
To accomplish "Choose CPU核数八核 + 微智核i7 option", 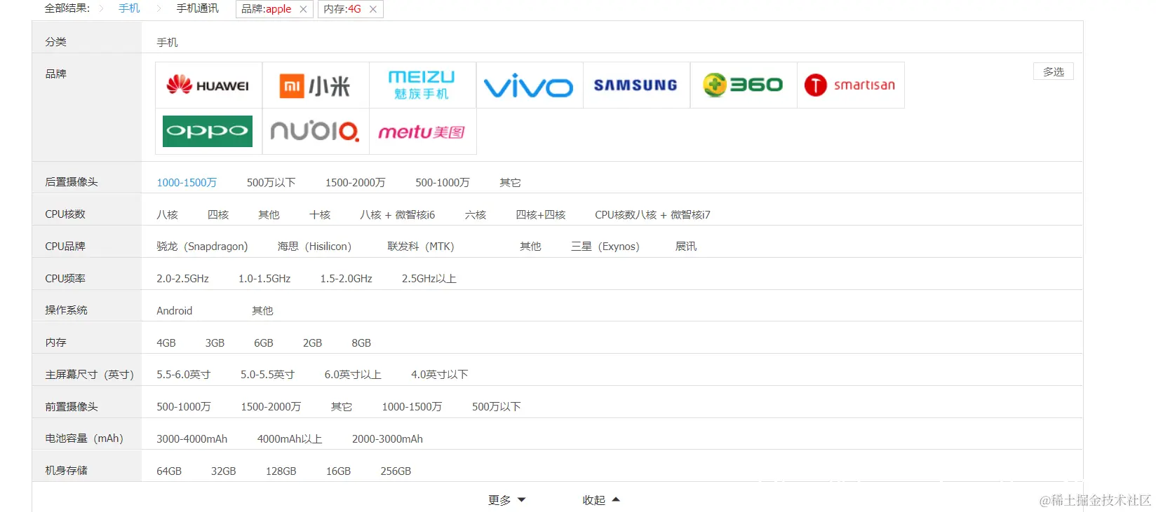I will point(652,215).
